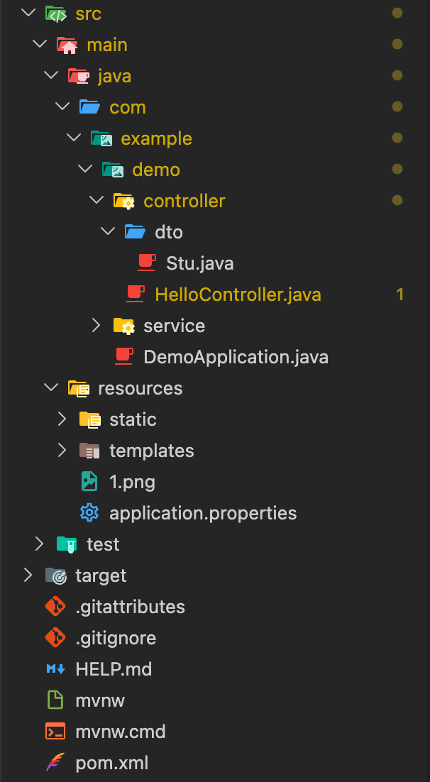Screen dimensions: 430x782
Task: Collapse the java folder chevron
Action: [50, 76]
